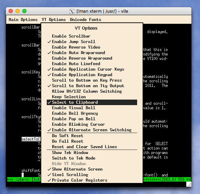
Task: Toggle Scroll to Bottom on Tty Output
Action: pos(92,86)
